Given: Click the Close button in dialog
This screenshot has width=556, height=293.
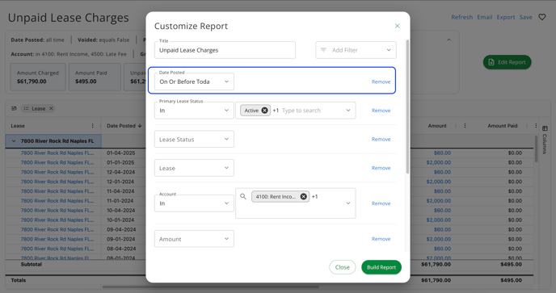Looking at the screenshot, I should click(x=342, y=267).
